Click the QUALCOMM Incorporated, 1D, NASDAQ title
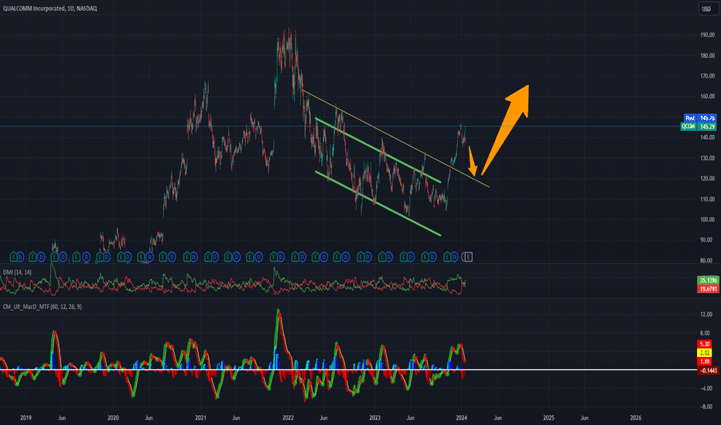This screenshot has height=425, width=721. (x=50, y=8)
